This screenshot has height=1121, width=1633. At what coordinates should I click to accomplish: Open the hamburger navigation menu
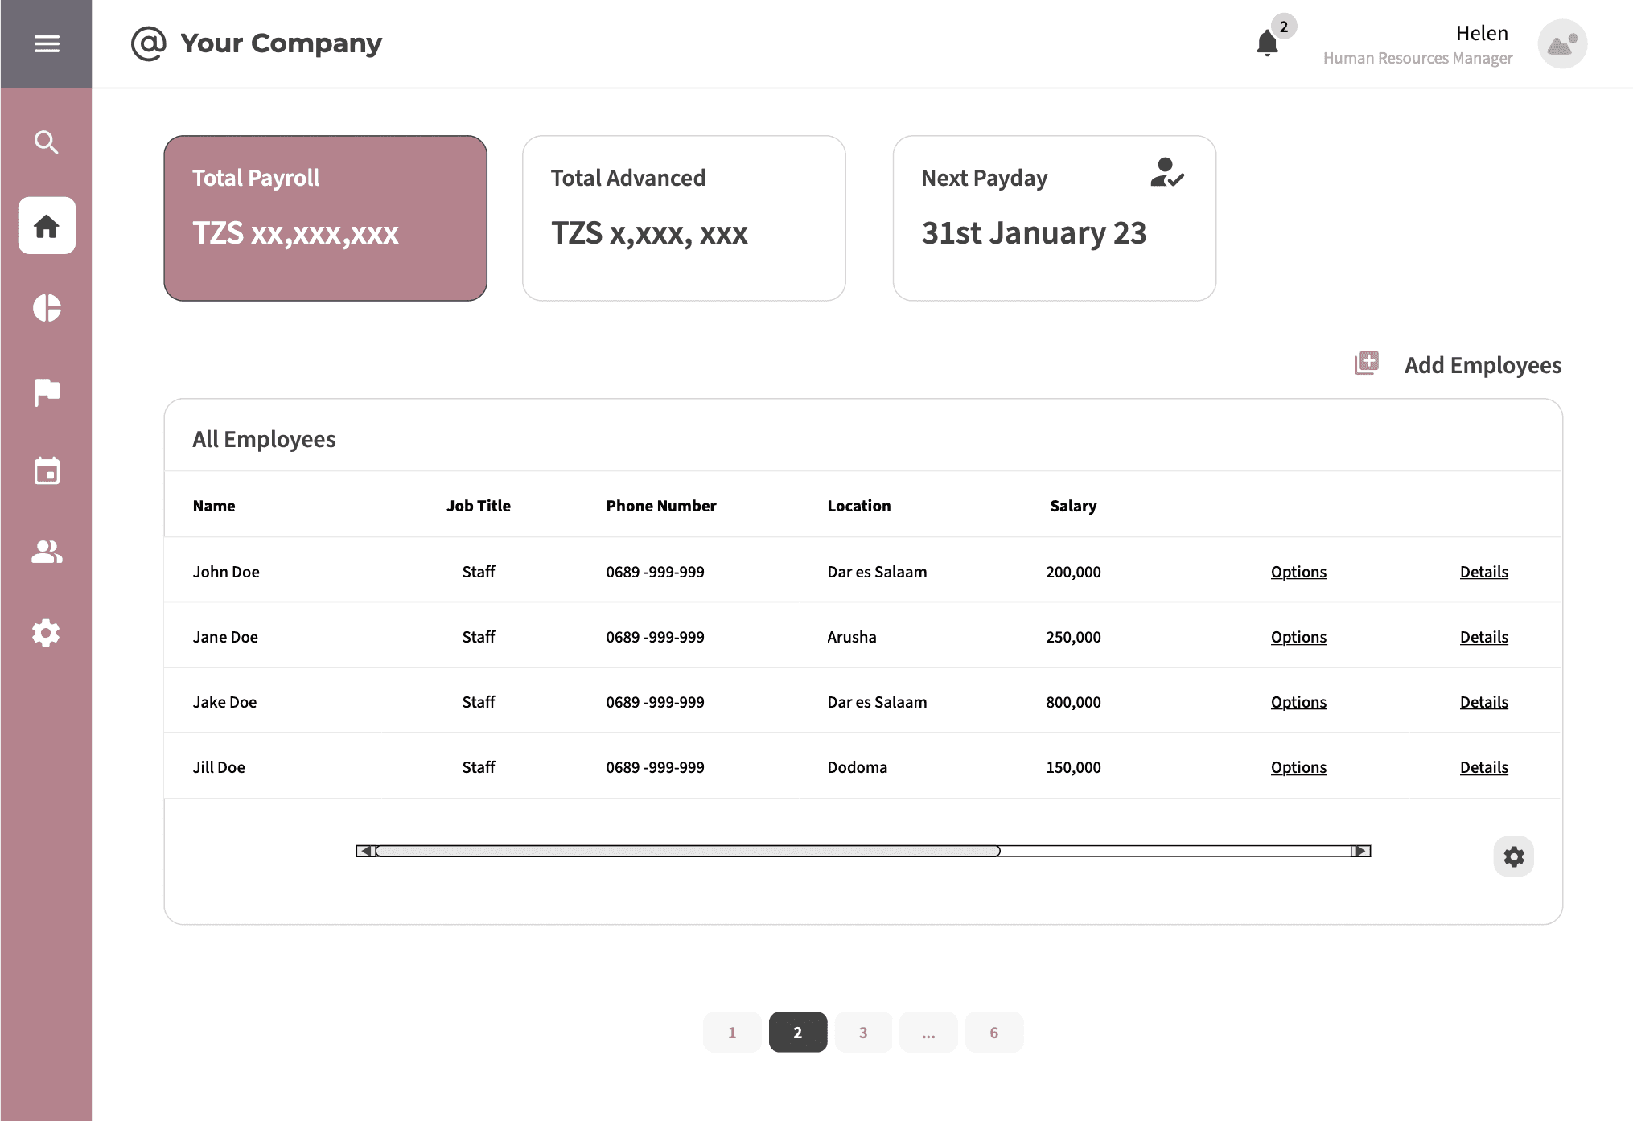click(46, 44)
